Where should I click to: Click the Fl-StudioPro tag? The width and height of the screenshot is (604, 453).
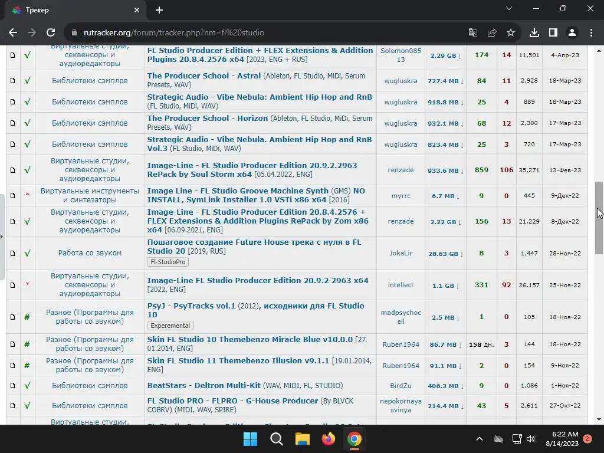[168, 262]
